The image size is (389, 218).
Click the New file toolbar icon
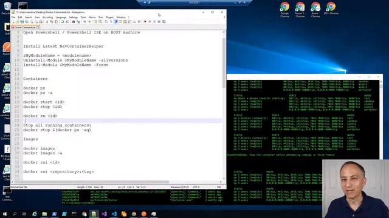click(13, 22)
